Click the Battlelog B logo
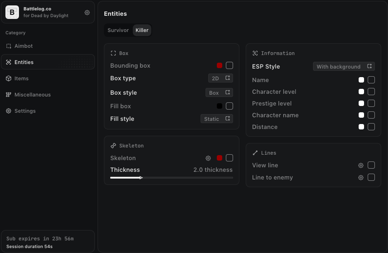Screen dimensions: 388x253 click(12, 12)
